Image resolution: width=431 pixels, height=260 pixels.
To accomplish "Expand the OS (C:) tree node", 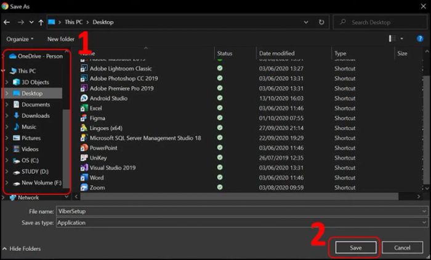I will coord(7,160).
